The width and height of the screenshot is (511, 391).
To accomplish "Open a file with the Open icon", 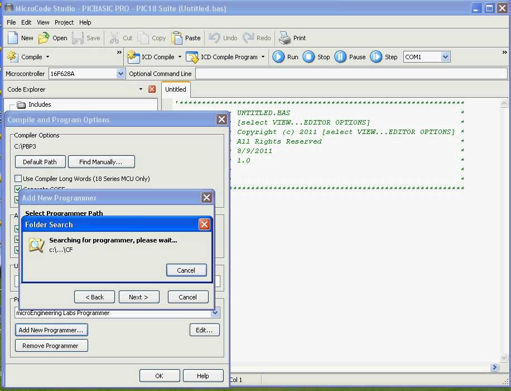I will pyautogui.click(x=44, y=38).
